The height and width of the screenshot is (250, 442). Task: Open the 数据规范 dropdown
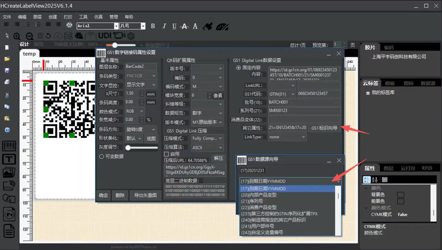pyautogui.click(x=207, y=113)
